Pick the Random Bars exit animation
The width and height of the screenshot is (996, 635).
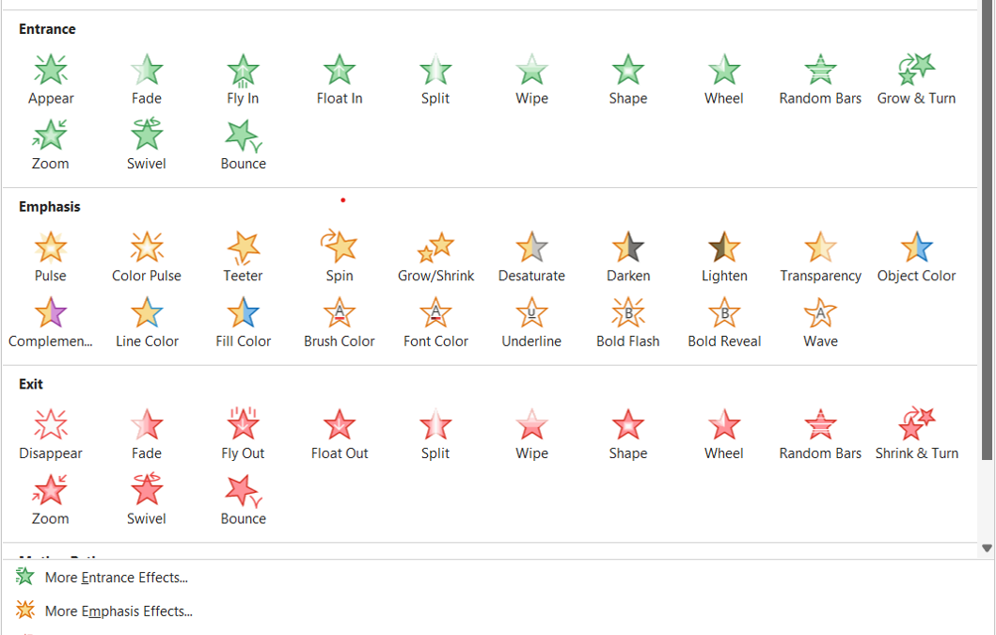tap(820, 435)
